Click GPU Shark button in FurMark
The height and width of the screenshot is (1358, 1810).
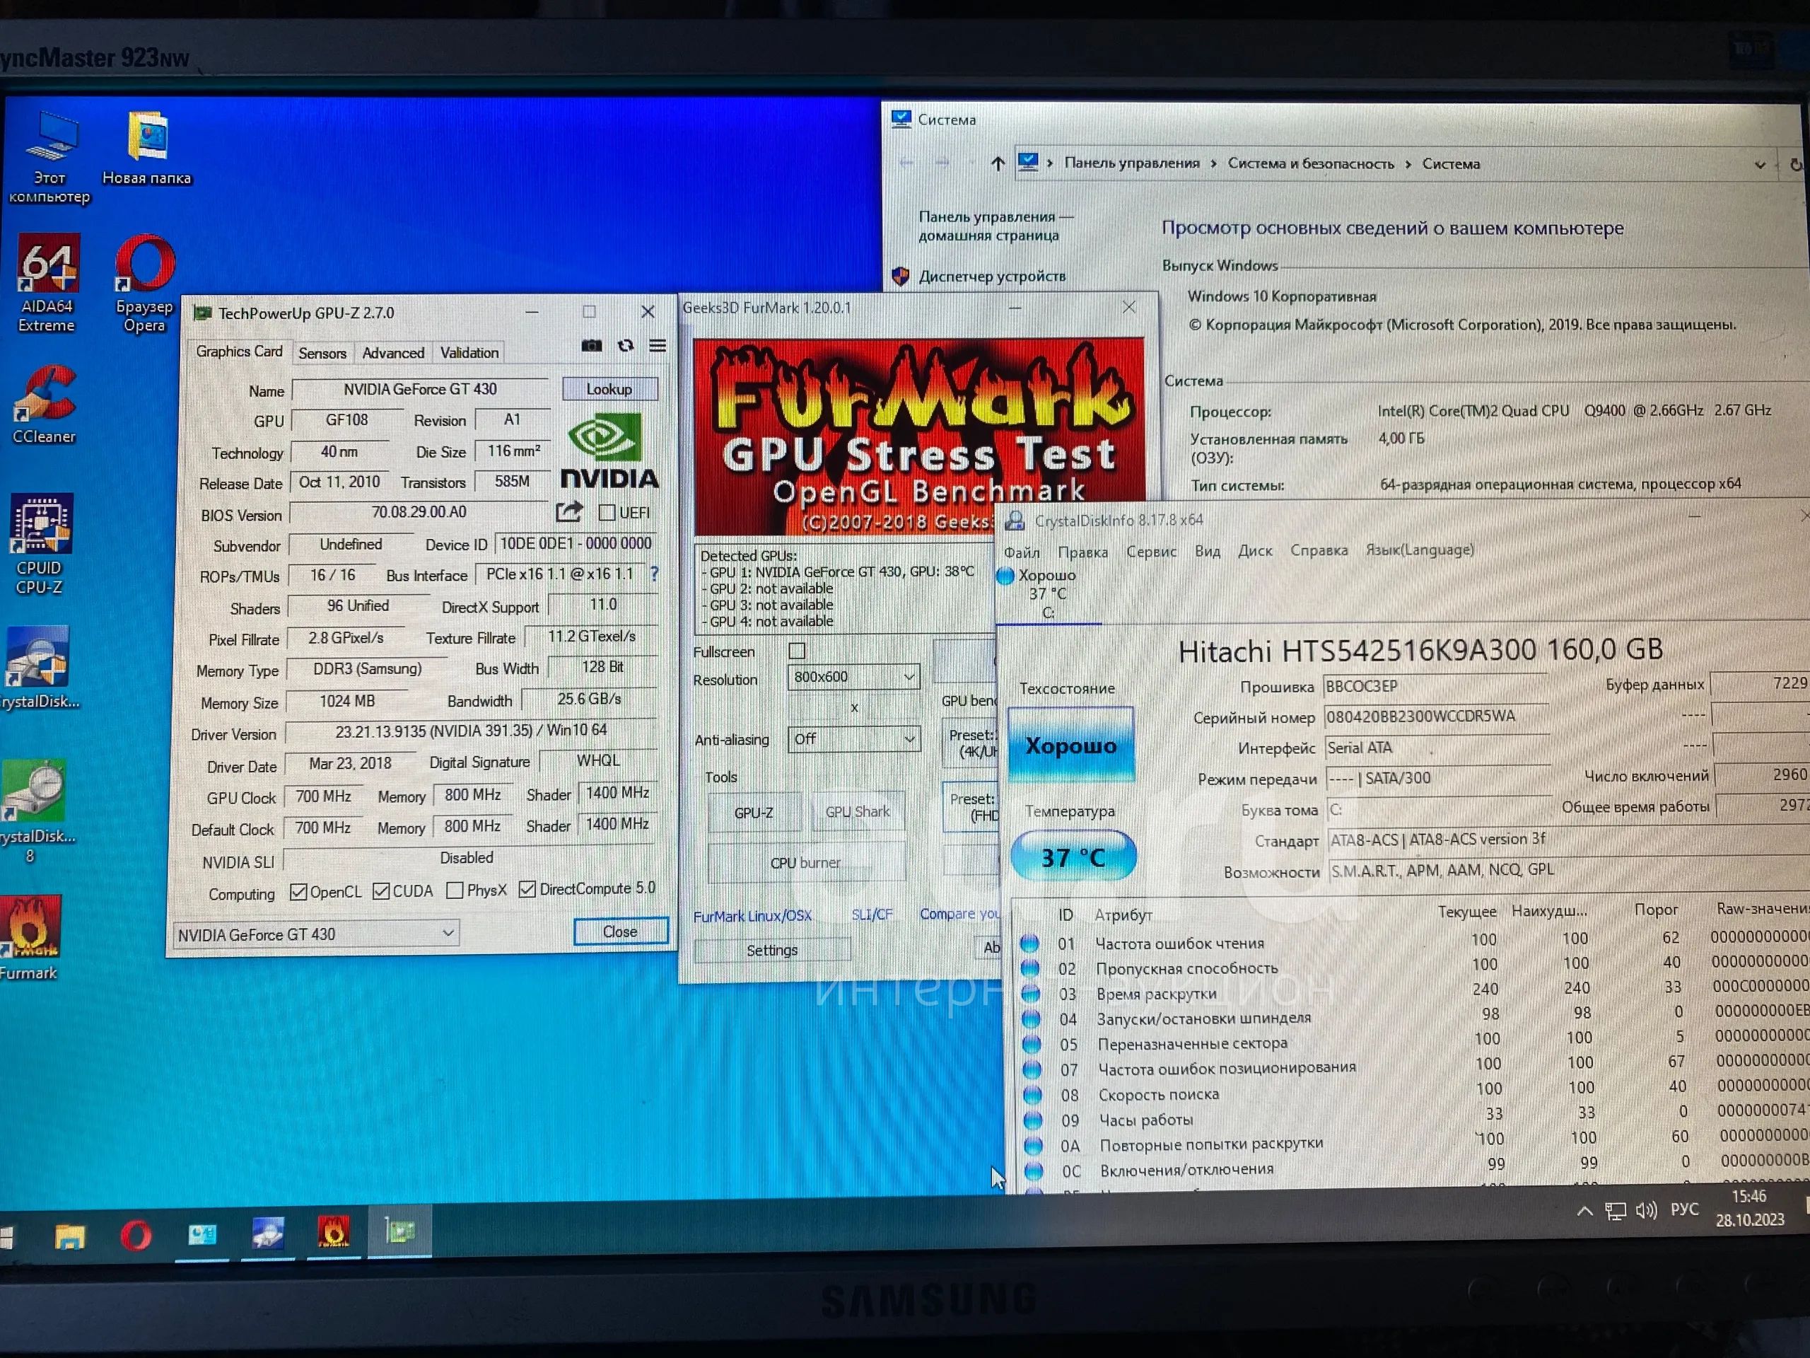tap(857, 811)
